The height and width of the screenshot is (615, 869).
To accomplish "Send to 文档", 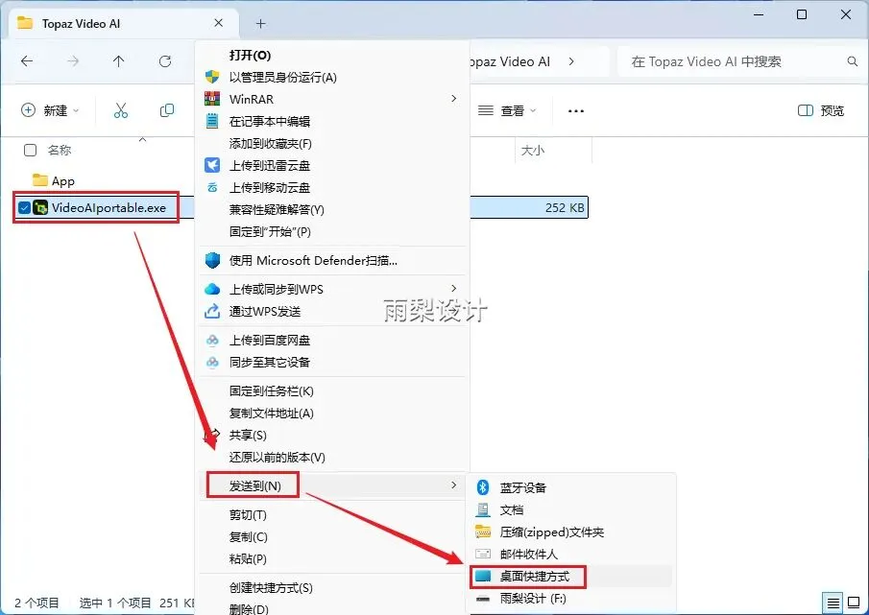I will 570,509.
